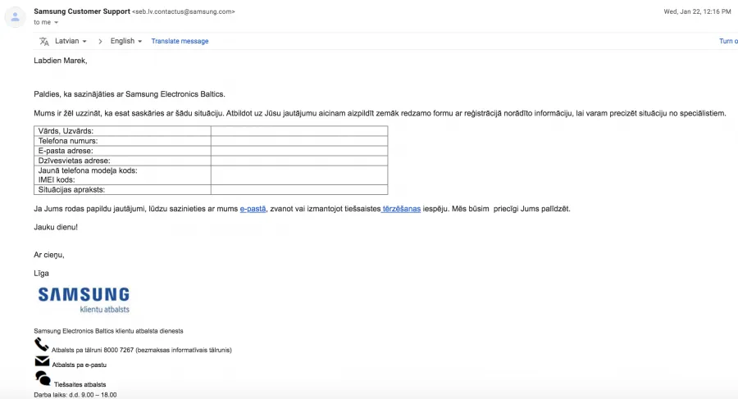
Task: Click the sender name Samsung Customer Support
Action: pos(82,11)
